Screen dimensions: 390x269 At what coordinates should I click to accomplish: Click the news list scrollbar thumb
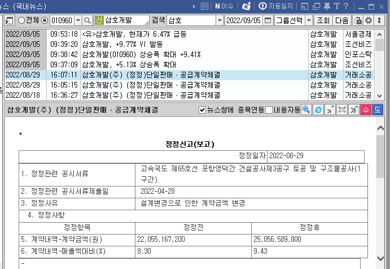(x=379, y=45)
